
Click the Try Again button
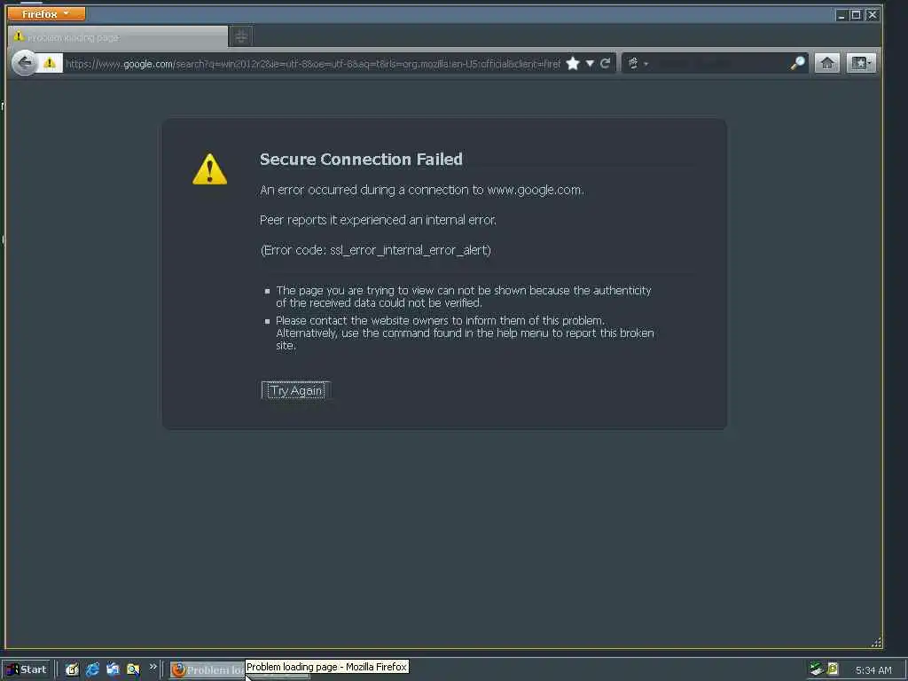(296, 390)
